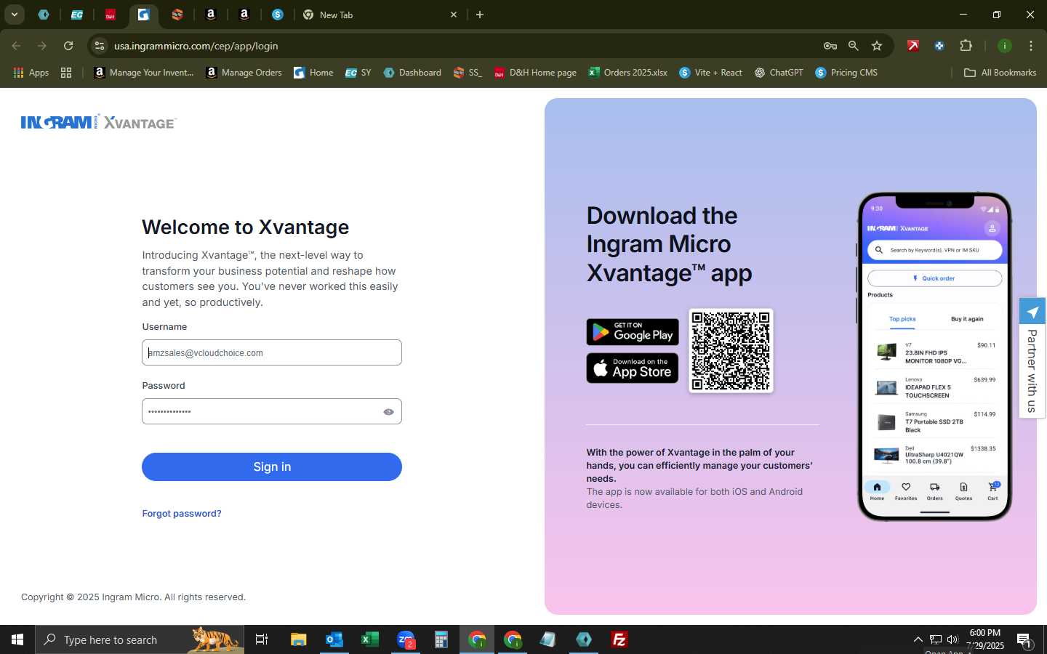This screenshot has height=654, width=1047.
Task: Open the Extensions puzzle icon
Action: point(966,46)
